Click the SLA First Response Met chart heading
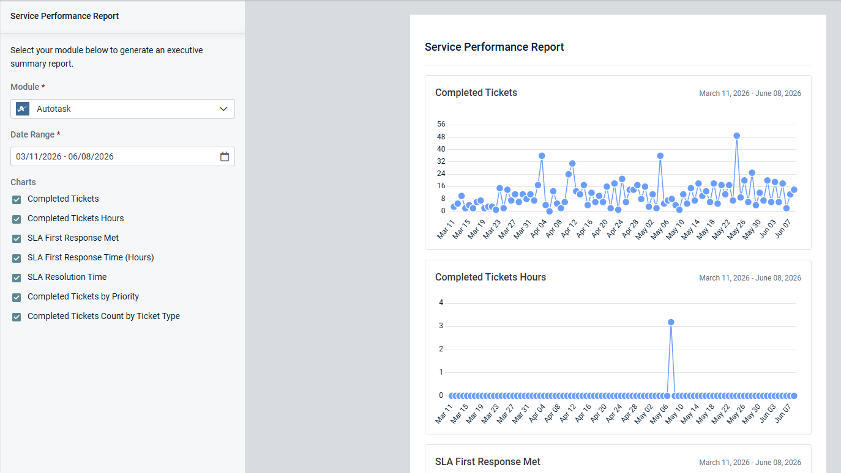 (488, 462)
